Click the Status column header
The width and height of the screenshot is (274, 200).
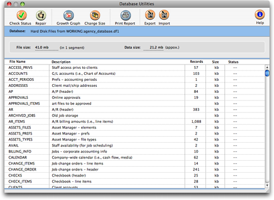[x=233, y=62]
